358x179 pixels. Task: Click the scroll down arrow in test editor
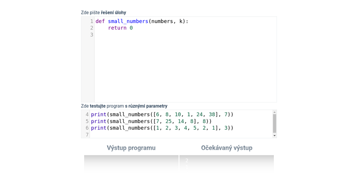point(274,135)
